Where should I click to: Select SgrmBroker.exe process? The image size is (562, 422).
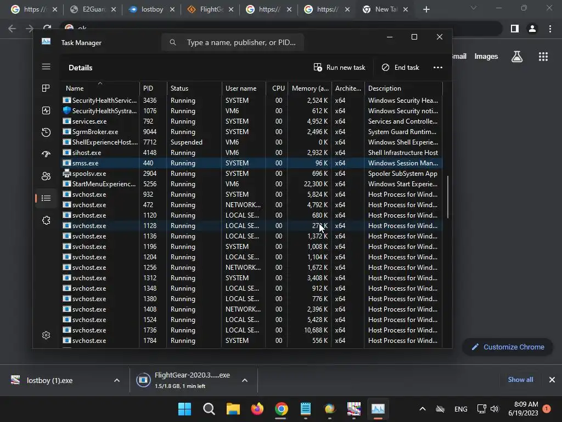252,132
